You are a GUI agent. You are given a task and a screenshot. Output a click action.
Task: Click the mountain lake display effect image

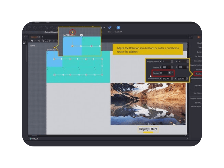tap(148, 104)
